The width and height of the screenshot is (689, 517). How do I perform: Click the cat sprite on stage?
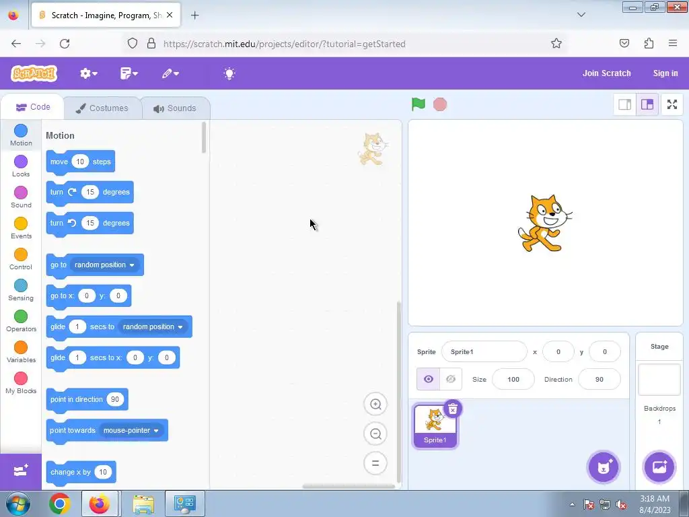[x=544, y=223]
